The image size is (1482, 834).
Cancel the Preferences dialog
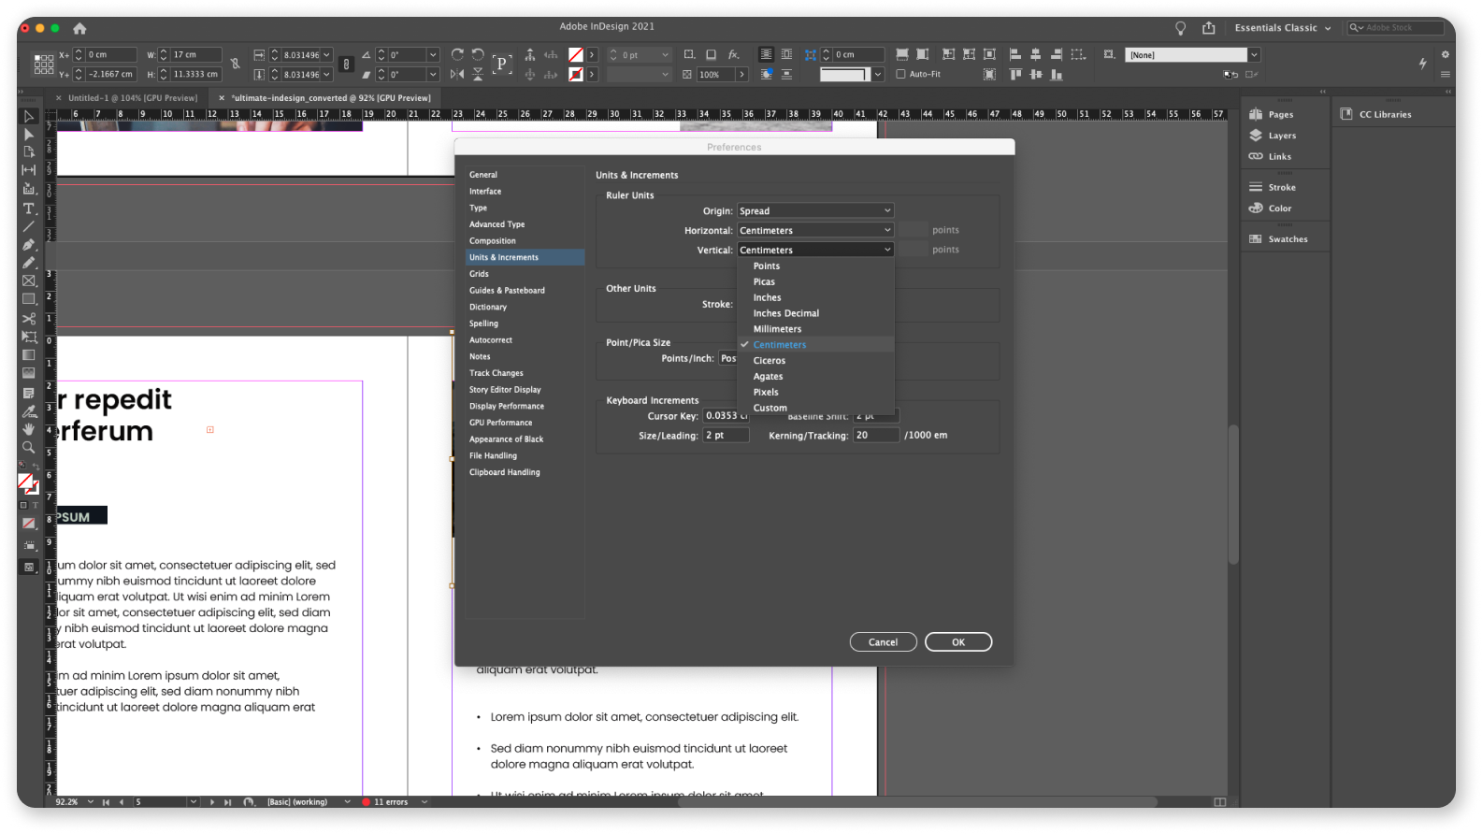pyautogui.click(x=883, y=642)
